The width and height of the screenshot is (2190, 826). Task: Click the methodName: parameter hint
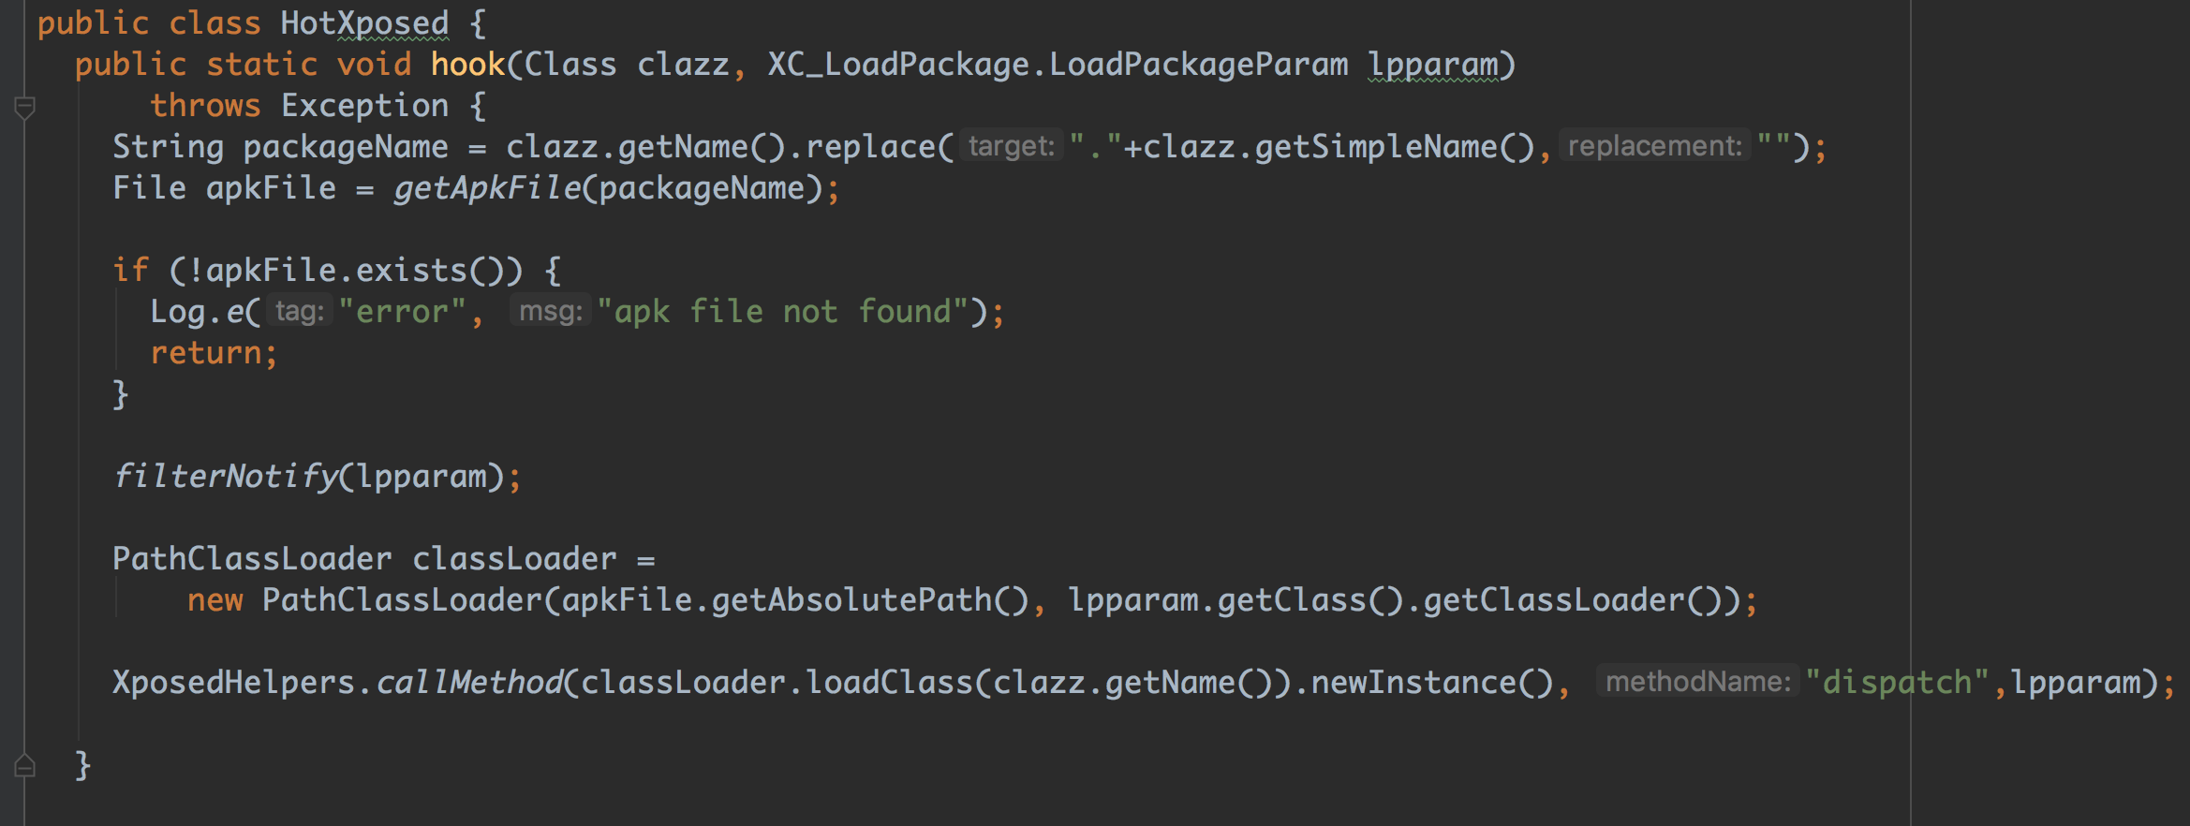tap(1697, 682)
